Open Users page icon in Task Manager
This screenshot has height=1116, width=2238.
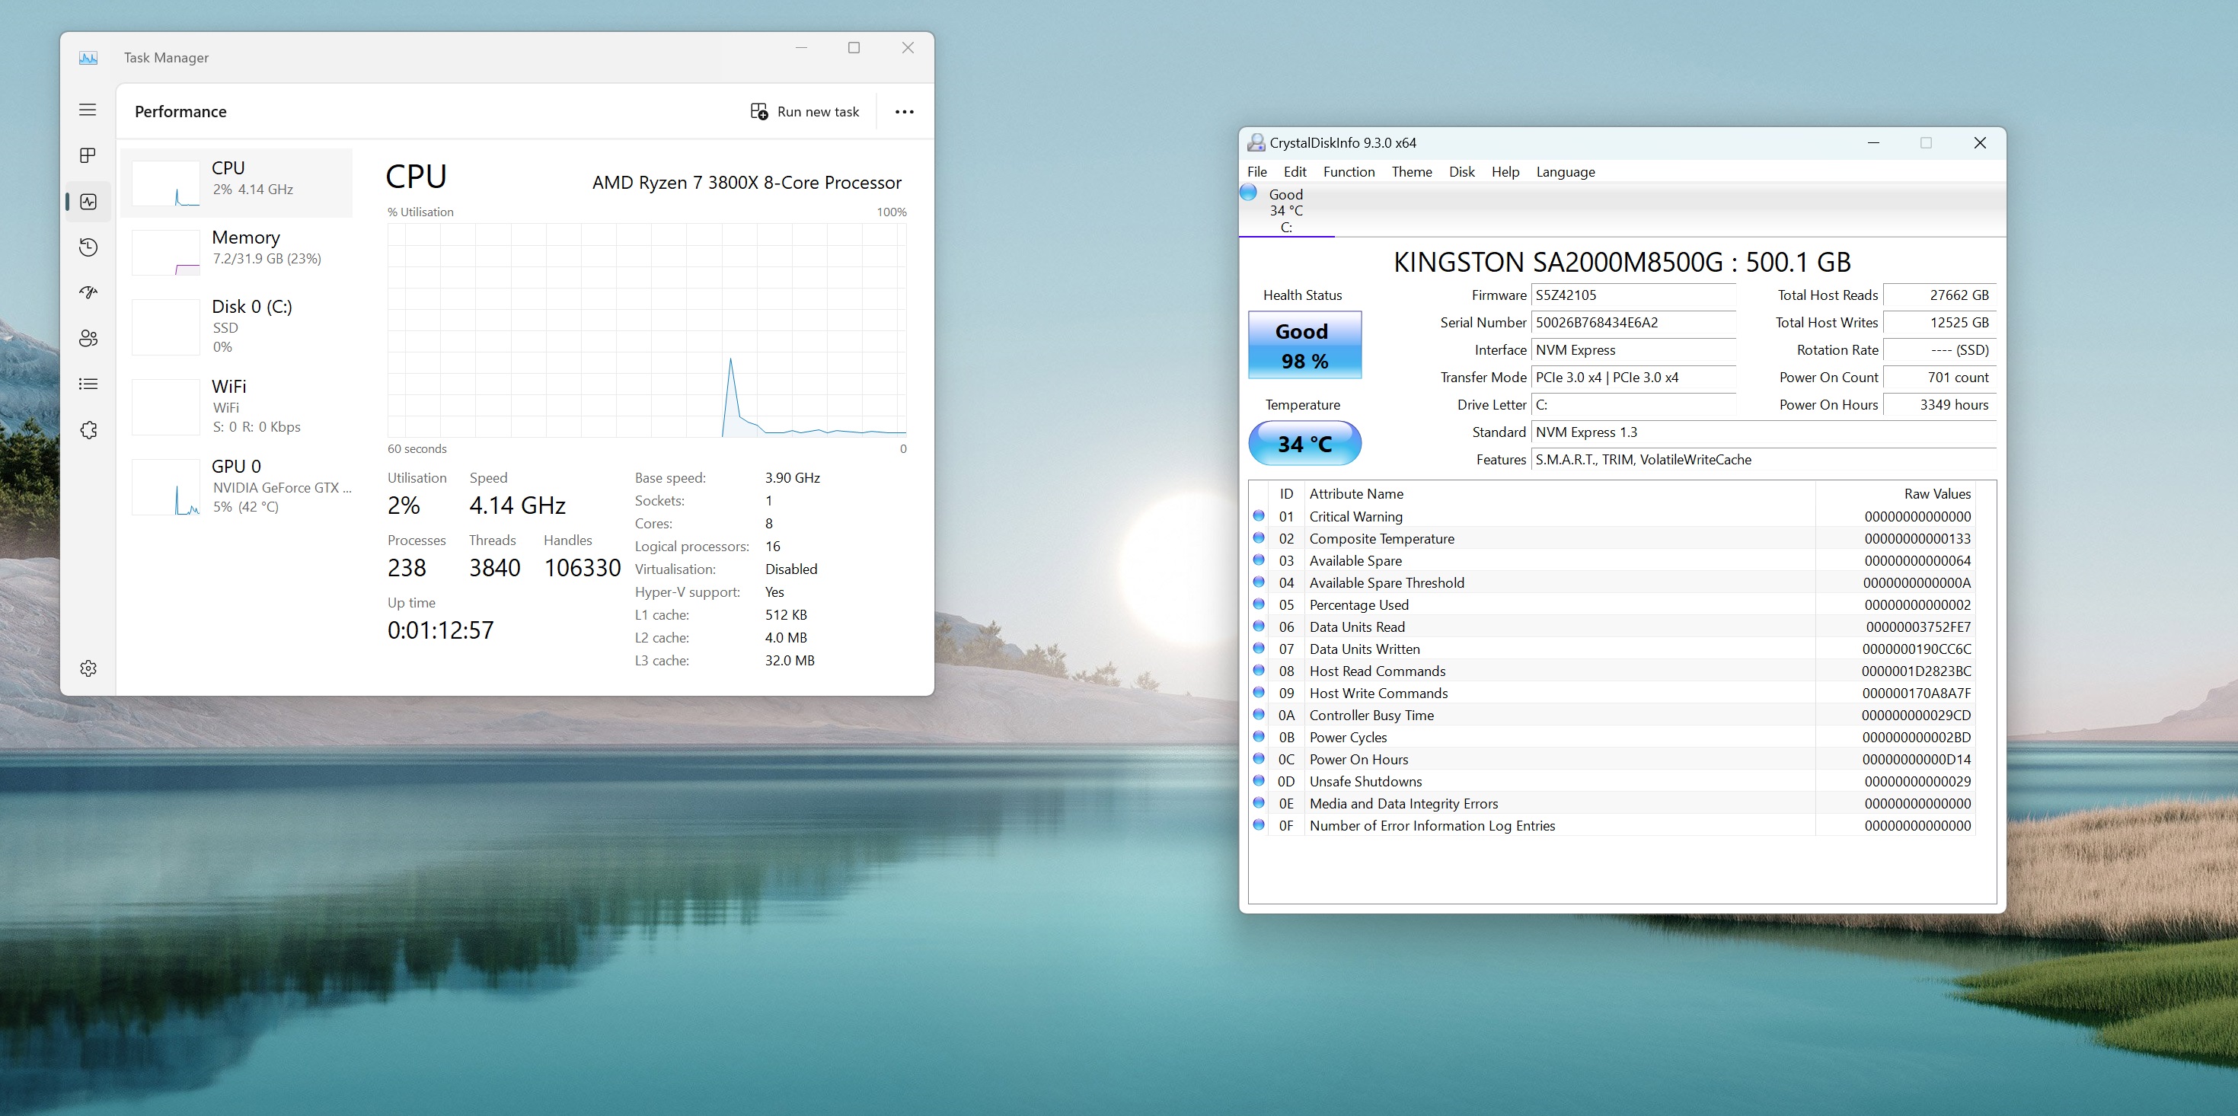click(x=88, y=339)
